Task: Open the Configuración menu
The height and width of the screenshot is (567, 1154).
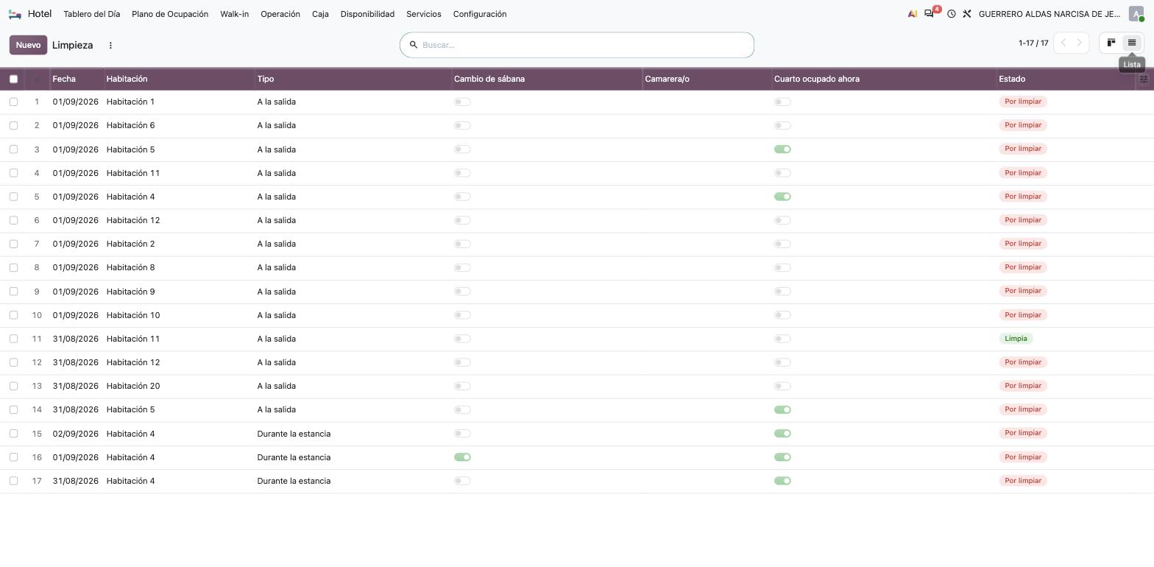Action: pos(480,14)
